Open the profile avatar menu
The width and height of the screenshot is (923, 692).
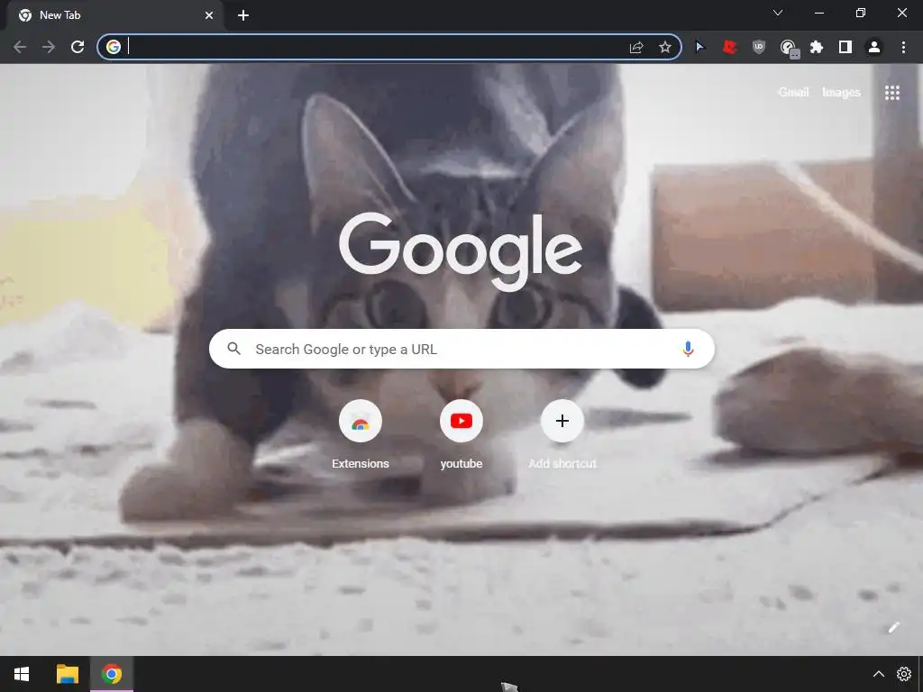coord(874,47)
